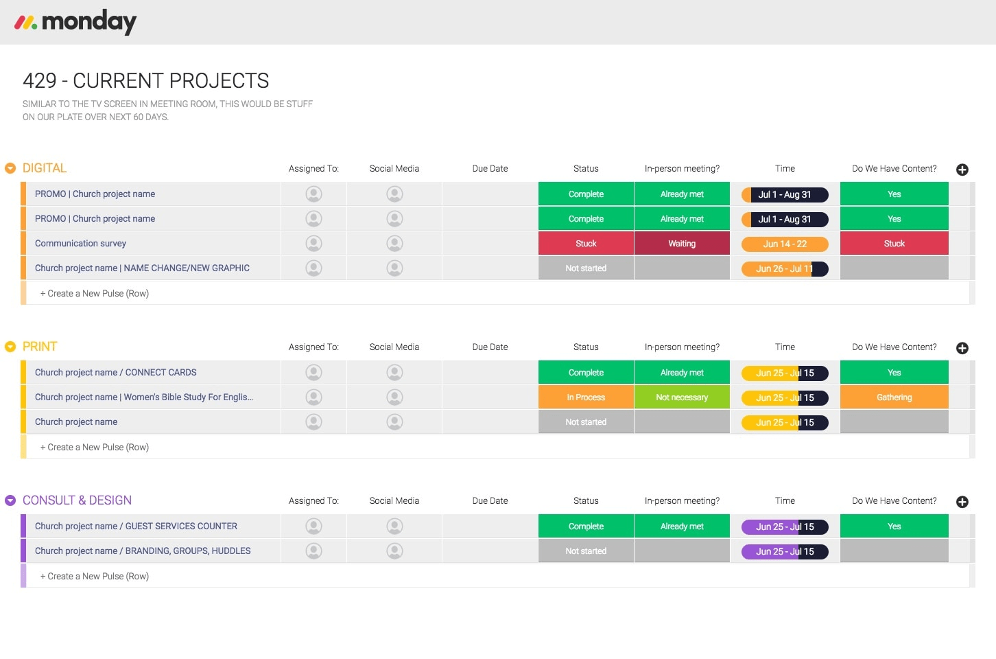Screen dimensions: 996x659
Task: Collapse the DIGITAL group
Action: (x=10, y=168)
